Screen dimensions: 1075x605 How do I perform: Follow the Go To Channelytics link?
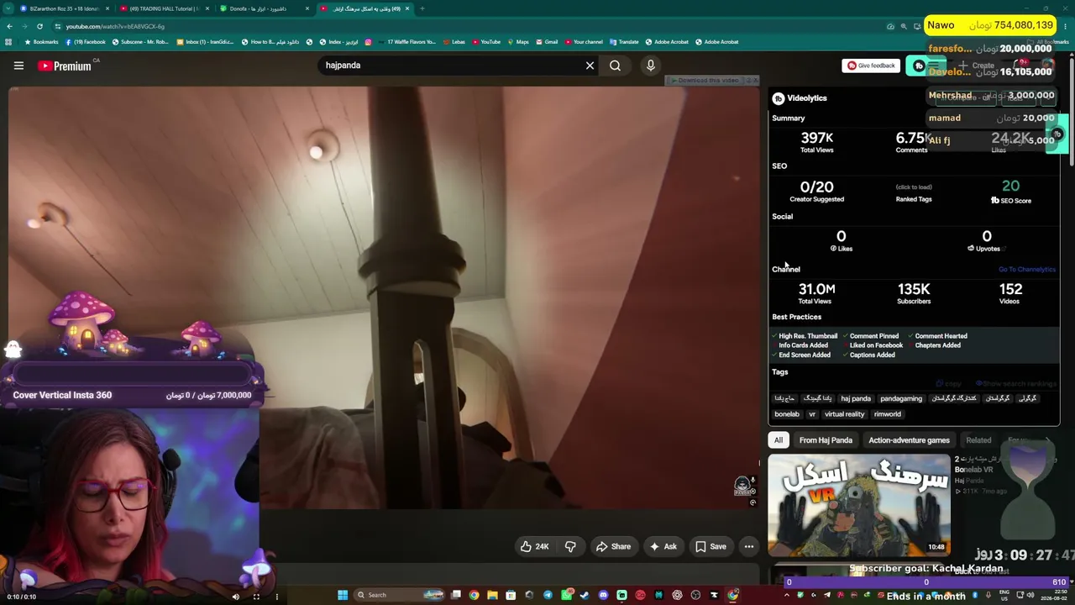pyautogui.click(x=1026, y=270)
